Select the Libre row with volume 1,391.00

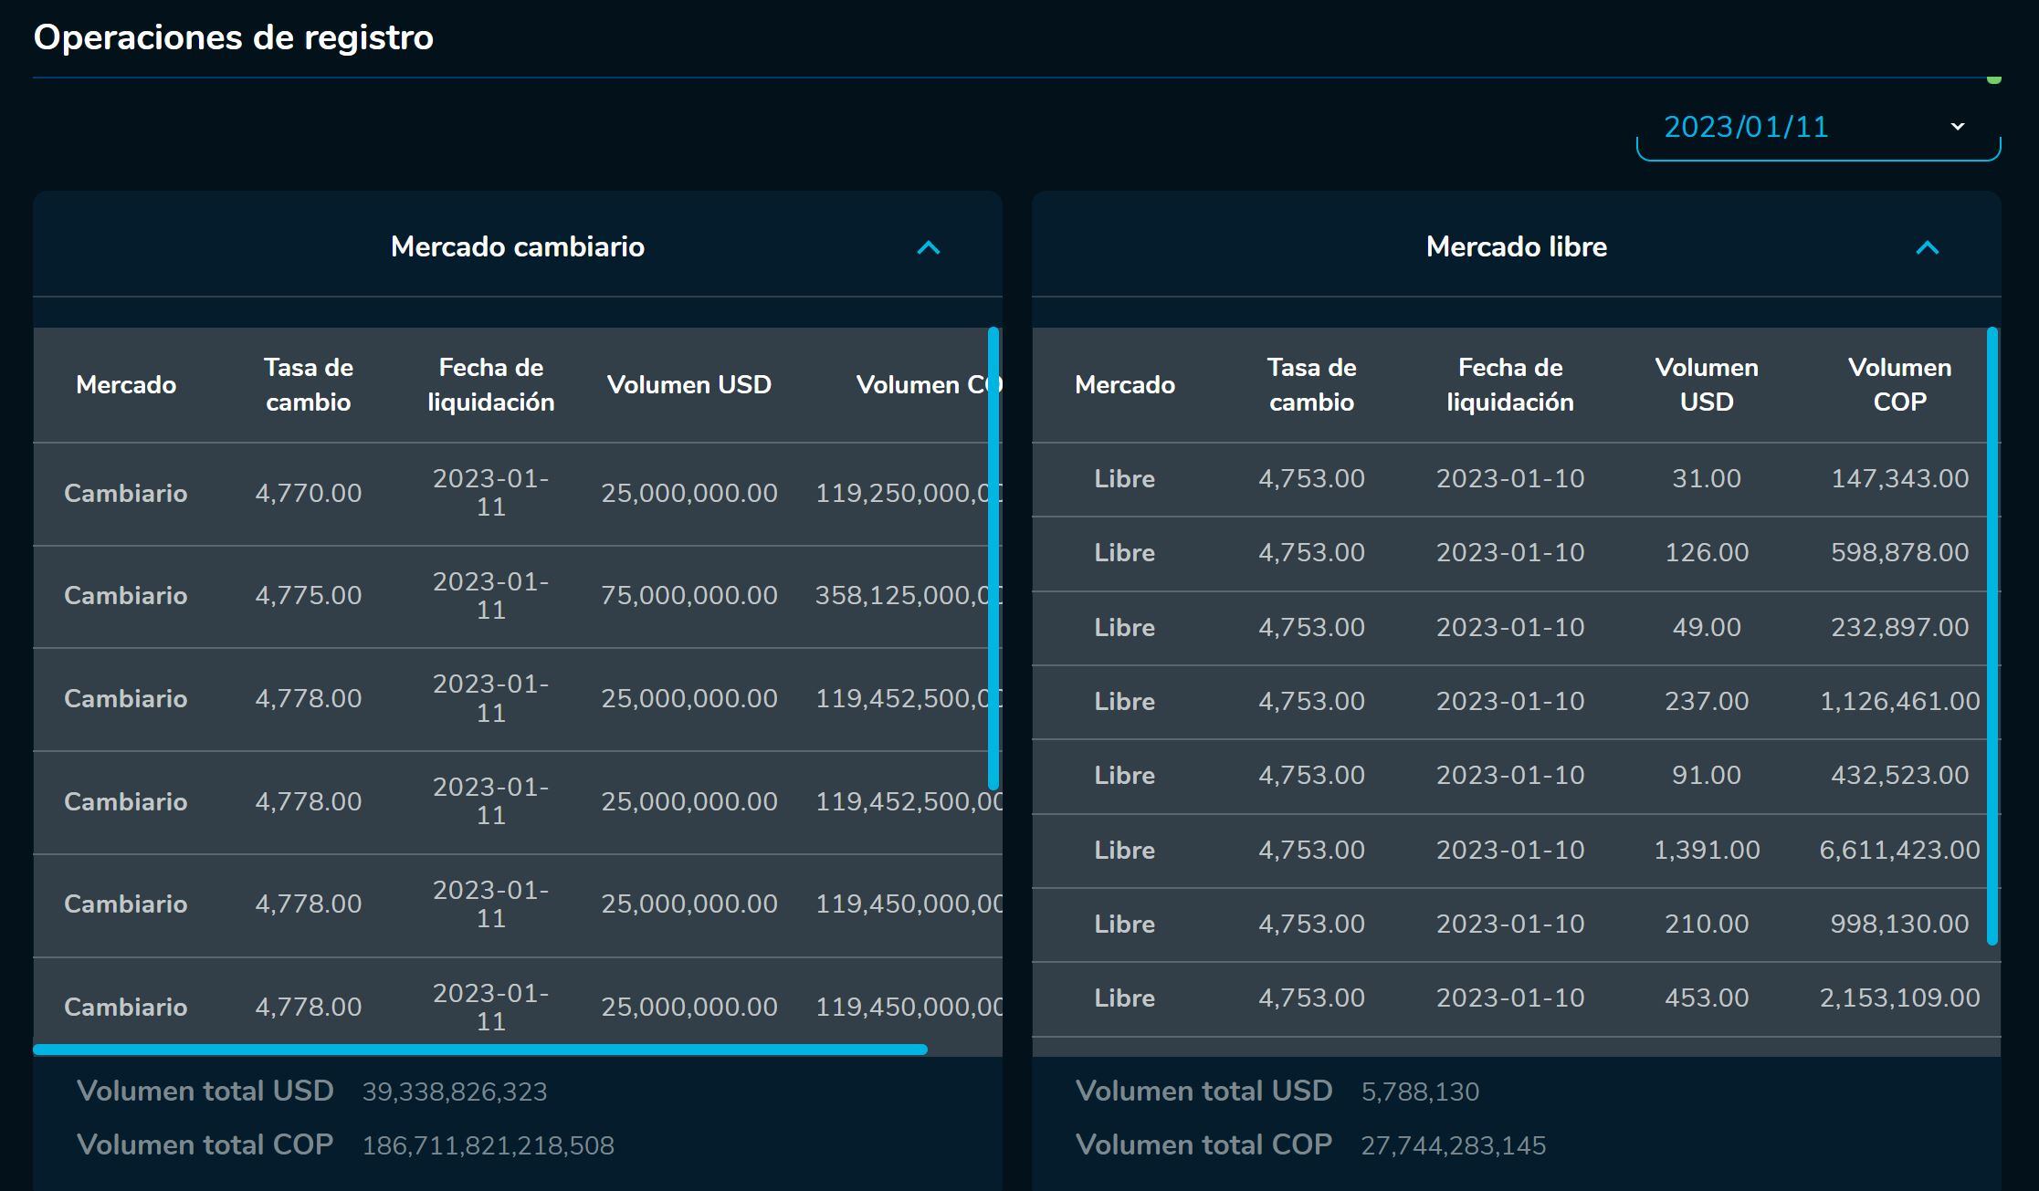click(x=1706, y=850)
